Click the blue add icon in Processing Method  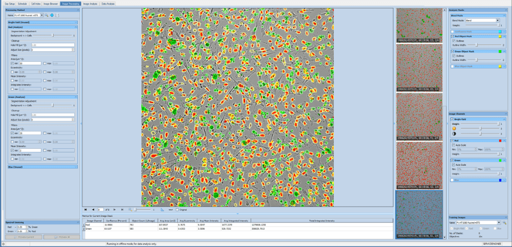(x=51, y=15)
